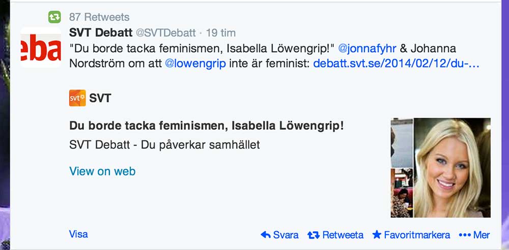The width and height of the screenshot is (509, 250).
Task: Expand the tweet with the Visa link
Action: pos(78,234)
